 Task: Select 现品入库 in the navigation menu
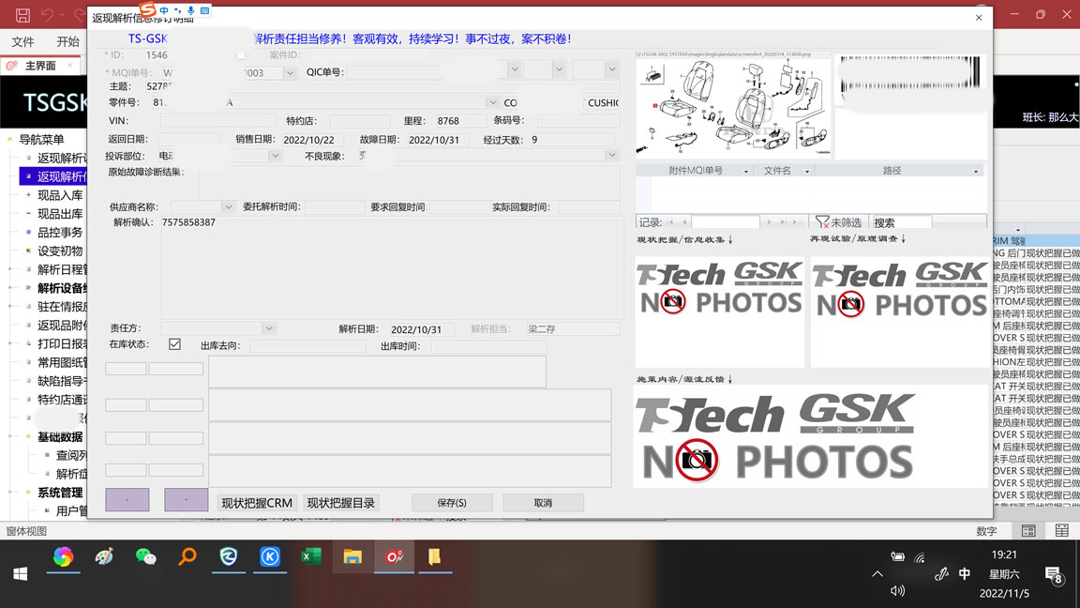(x=60, y=195)
